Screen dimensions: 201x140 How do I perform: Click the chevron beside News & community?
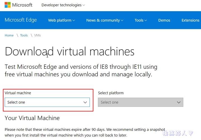[x=122, y=20]
